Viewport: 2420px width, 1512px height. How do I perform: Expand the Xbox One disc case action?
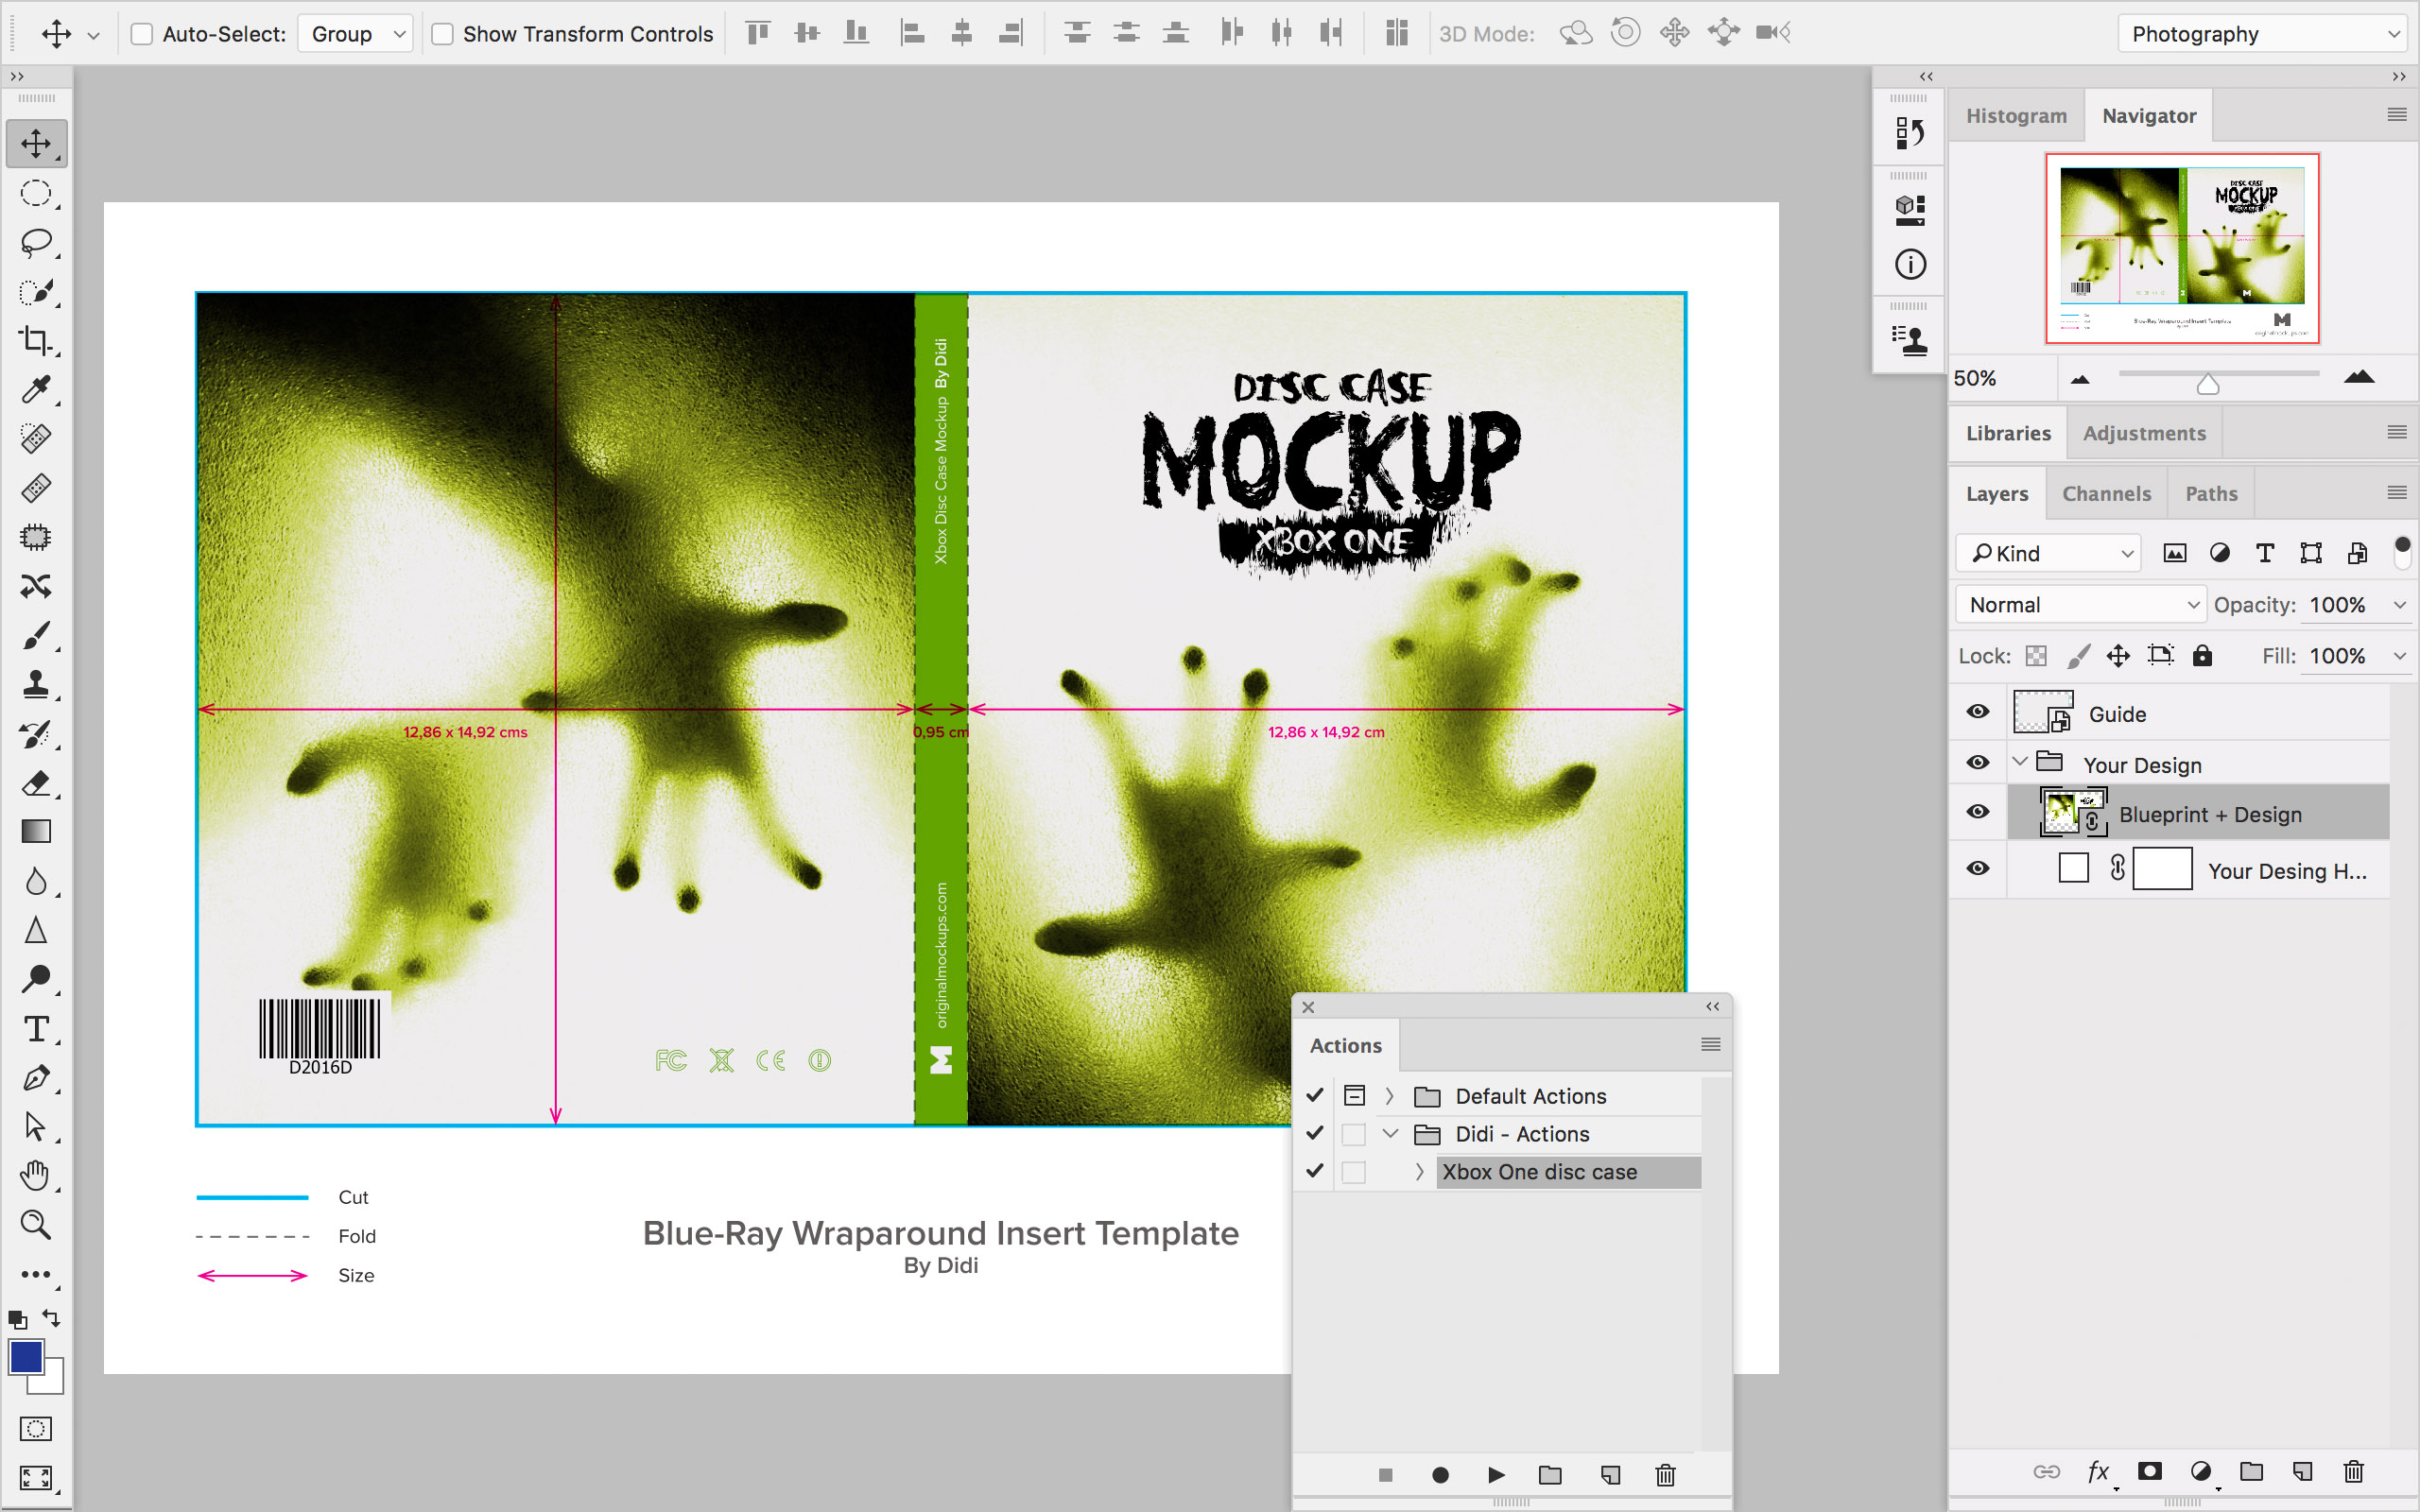pos(1422,1171)
